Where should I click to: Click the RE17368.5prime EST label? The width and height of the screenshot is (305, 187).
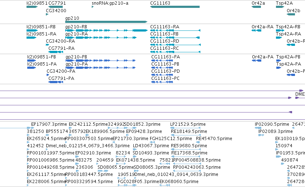click(x=189, y=153)
